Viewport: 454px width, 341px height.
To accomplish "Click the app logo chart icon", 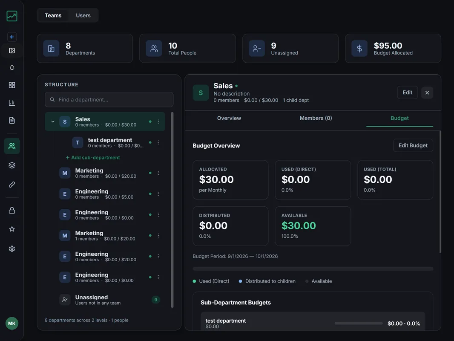I will [x=12, y=16].
